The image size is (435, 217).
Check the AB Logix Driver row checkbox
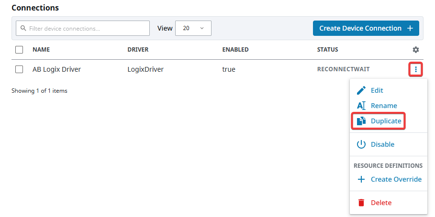[x=19, y=69]
